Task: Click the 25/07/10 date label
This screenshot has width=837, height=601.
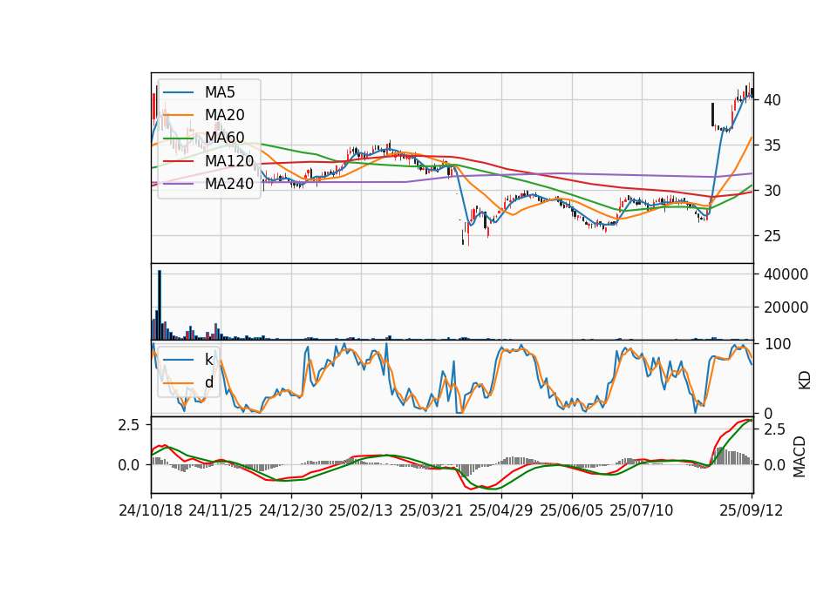Action: (x=642, y=510)
